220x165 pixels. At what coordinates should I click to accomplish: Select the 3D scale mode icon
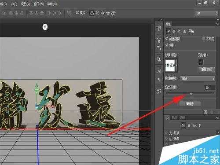pyautogui.click(x=114, y=13)
